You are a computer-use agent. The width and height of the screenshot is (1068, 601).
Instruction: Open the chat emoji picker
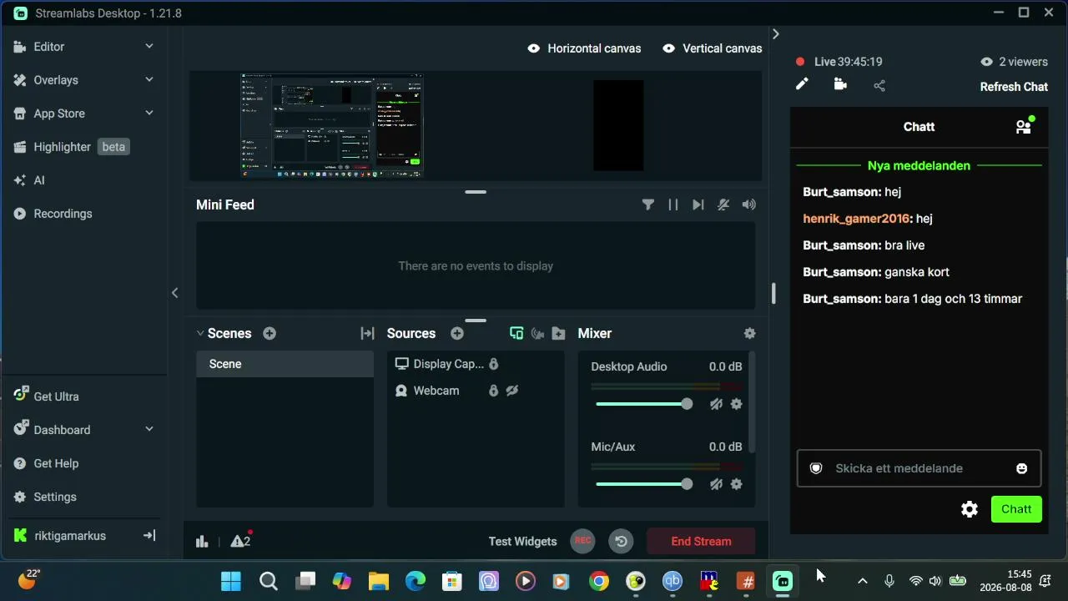click(1022, 468)
